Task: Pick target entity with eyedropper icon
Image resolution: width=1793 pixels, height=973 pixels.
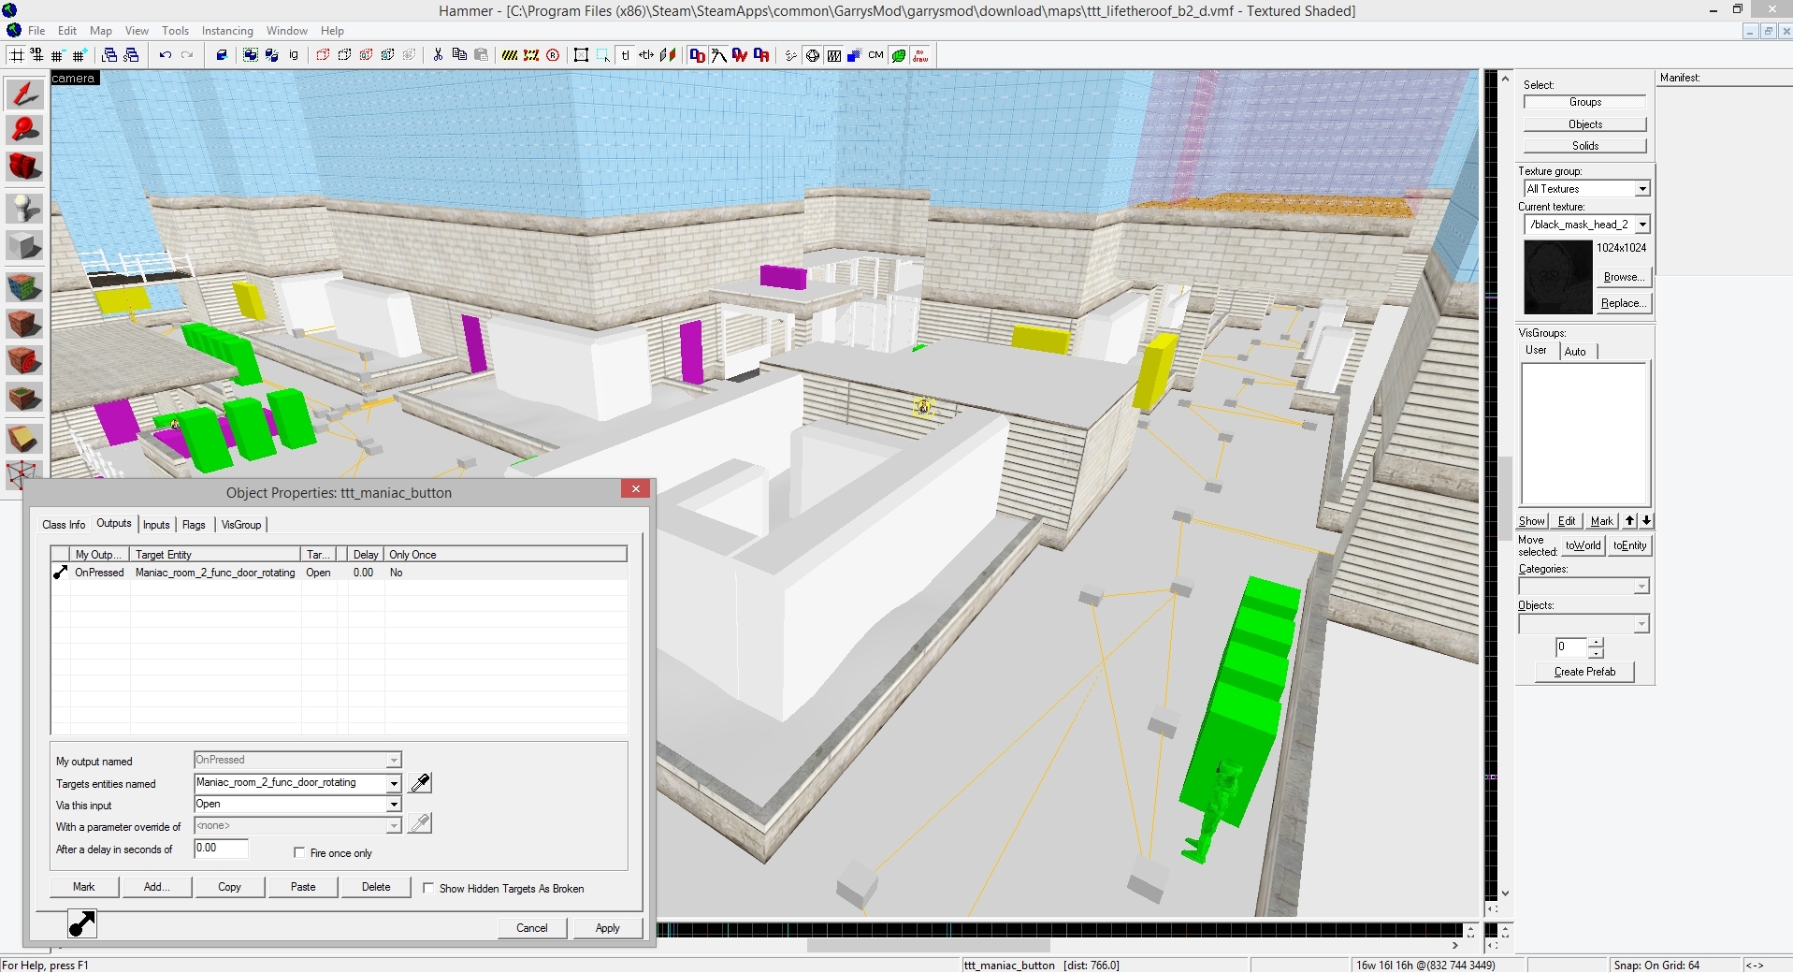Action: [421, 783]
